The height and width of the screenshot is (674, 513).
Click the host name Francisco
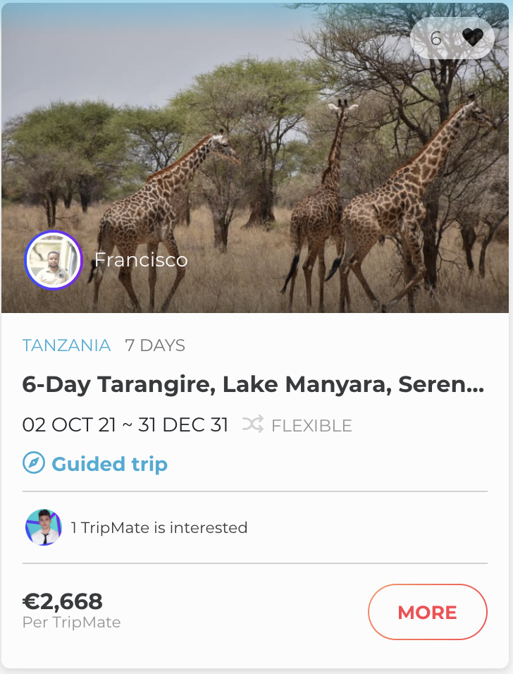point(141,260)
